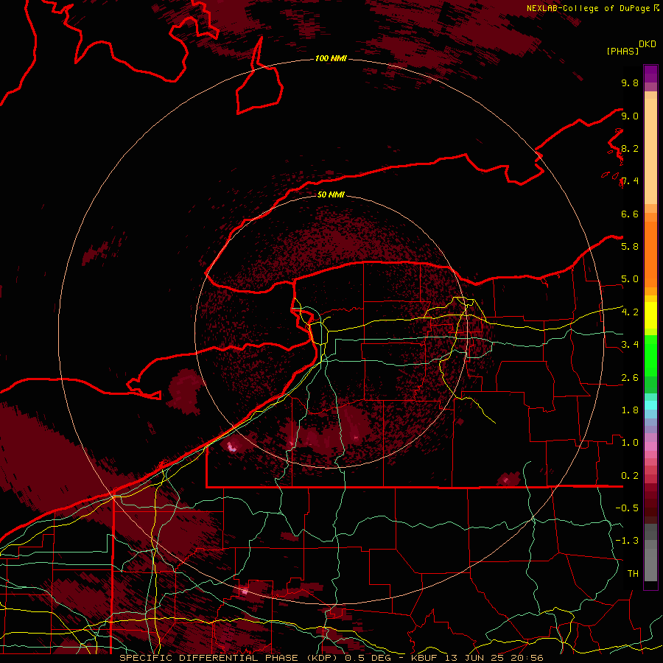Click the KBUF 13 JUN 25 20:56 timestamp

click(477, 658)
